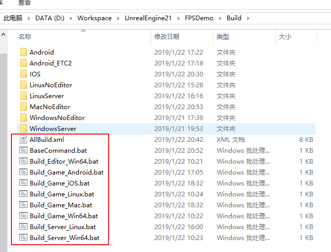The width and height of the screenshot is (331, 252).
Task: Expand the chevron after FPSDemo
Action: click(x=220, y=18)
